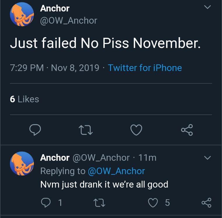Click the 11m timestamp on the reply
This screenshot has height=218, width=222.
[148, 158]
